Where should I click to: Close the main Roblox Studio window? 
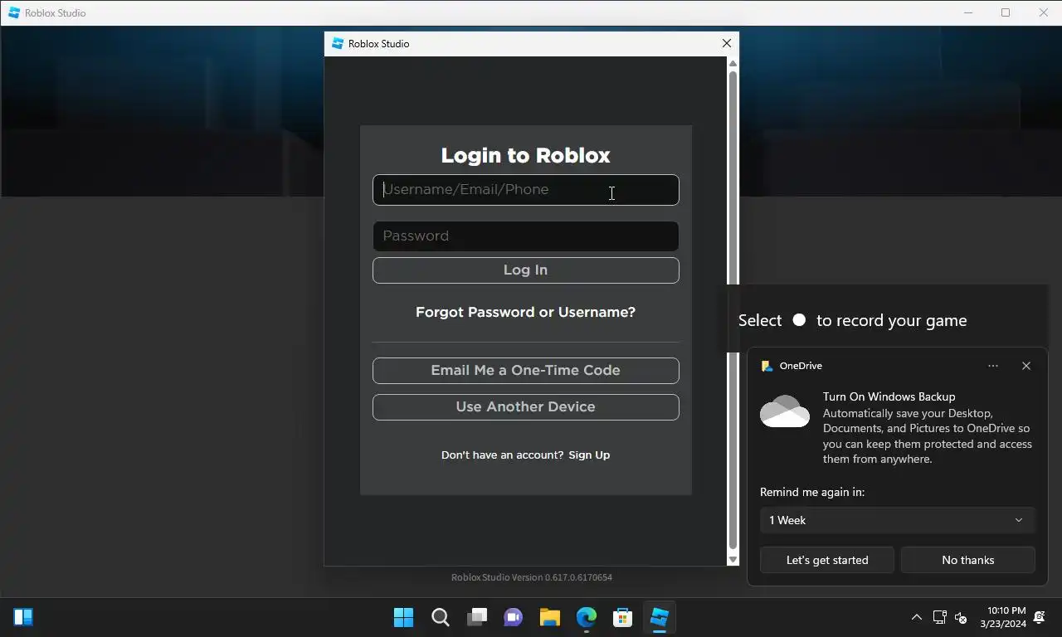click(1044, 12)
